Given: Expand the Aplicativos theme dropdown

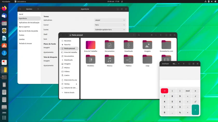Looking at the screenshot, I should pos(110,20).
